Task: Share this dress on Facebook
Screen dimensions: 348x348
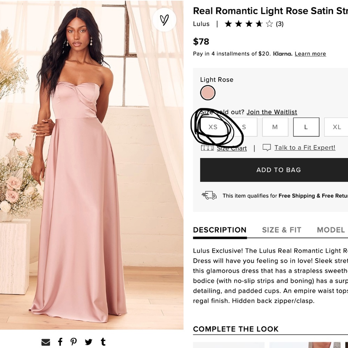Action: coord(60,342)
